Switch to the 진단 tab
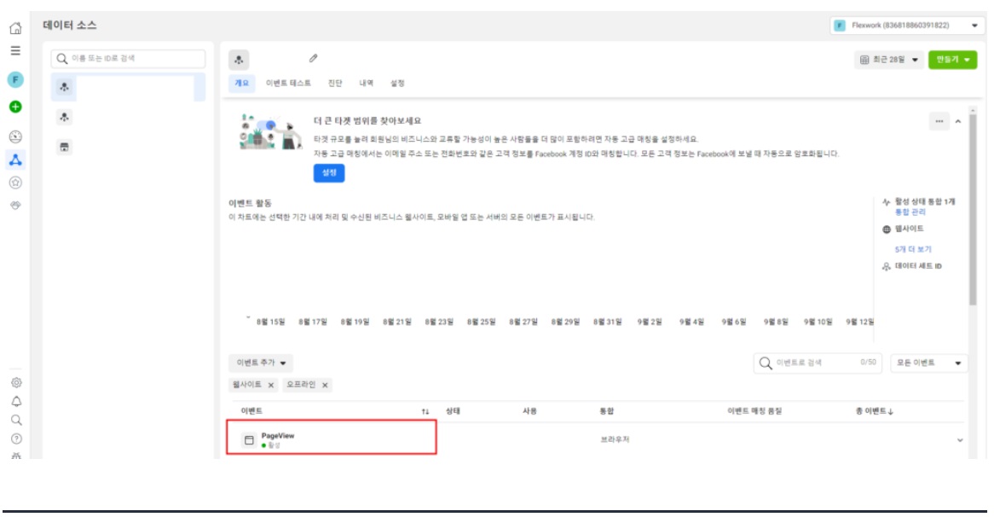This screenshot has height=517, width=994. coord(335,83)
